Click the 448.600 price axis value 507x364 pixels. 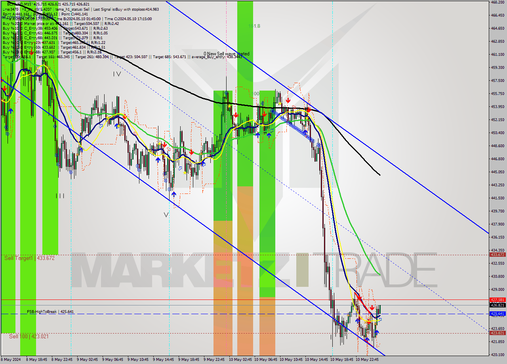[497, 146]
